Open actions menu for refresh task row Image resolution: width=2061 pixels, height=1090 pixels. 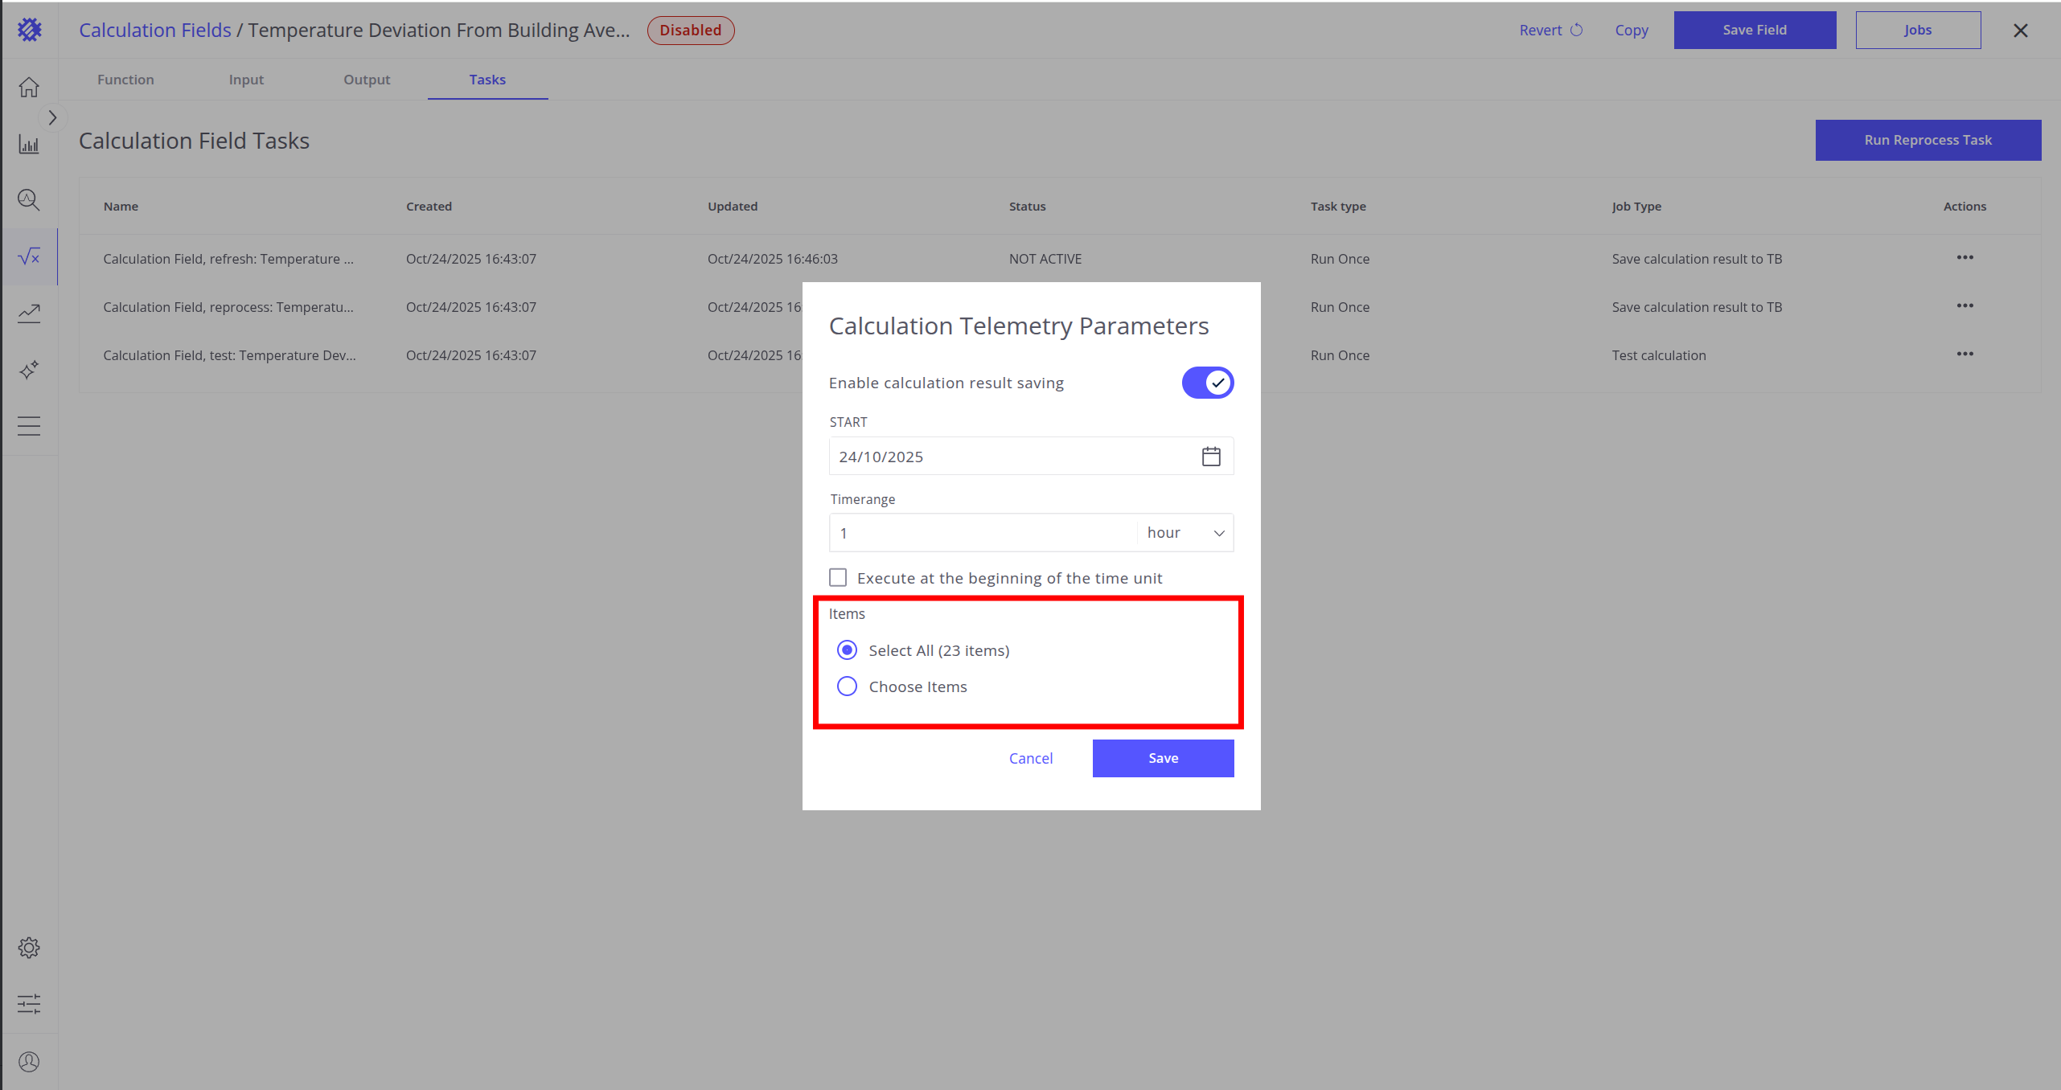pos(1965,258)
